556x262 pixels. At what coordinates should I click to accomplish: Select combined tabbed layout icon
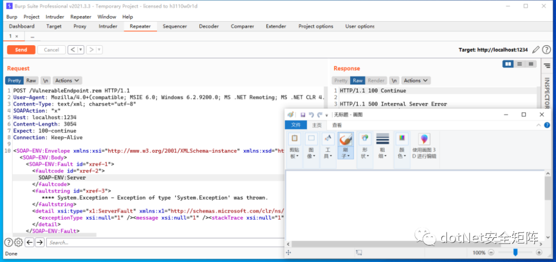click(x=531, y=64)
